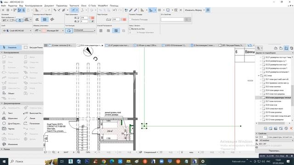
Task: Open Settings gear in the Windows taskbar
Action: coord(203,161)
